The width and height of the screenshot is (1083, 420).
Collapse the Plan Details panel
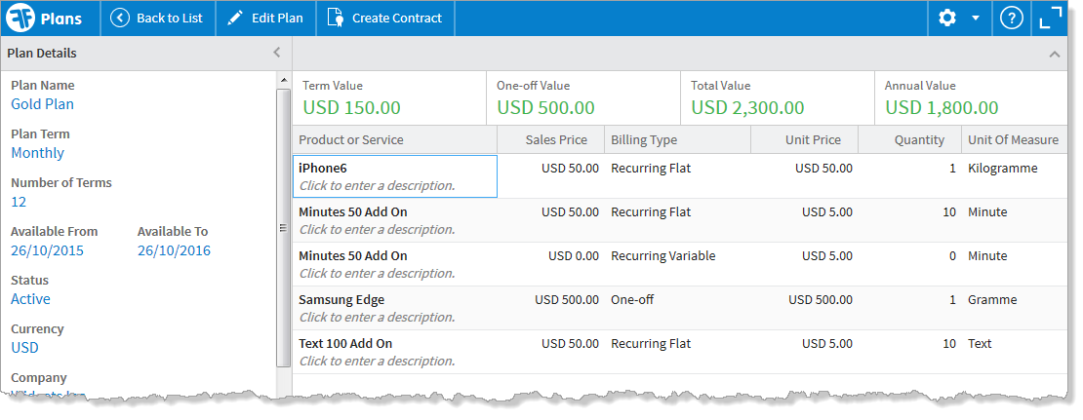(x=276, y=53)
